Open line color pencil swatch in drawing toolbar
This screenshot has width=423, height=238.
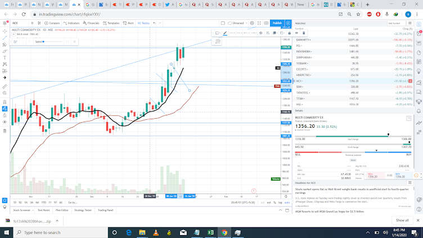point(225,33)
